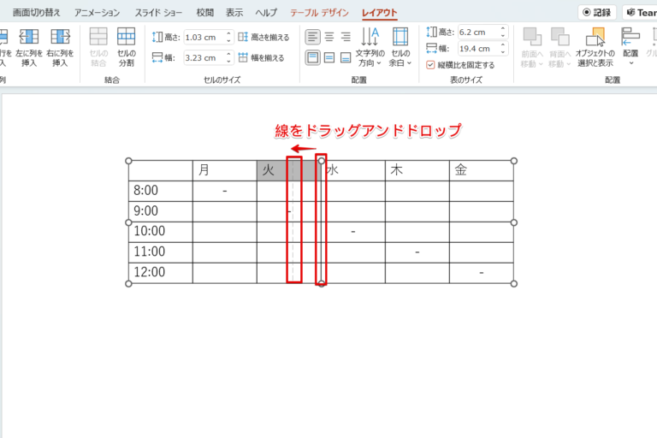Open the Slide Show tab (スライド ショー)
The width and height of the screenshot is (657, 438).
[158, 13]
